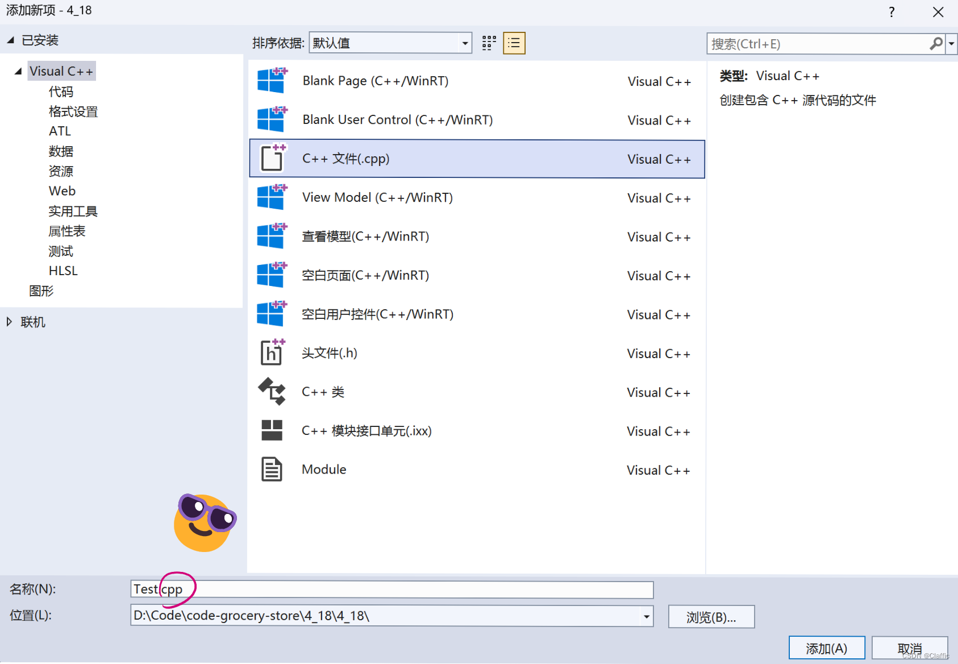The width and height of the screenshot is (958, 664).
Task: Close the 添加新项 dialog
Action: (x=938, y=12)
